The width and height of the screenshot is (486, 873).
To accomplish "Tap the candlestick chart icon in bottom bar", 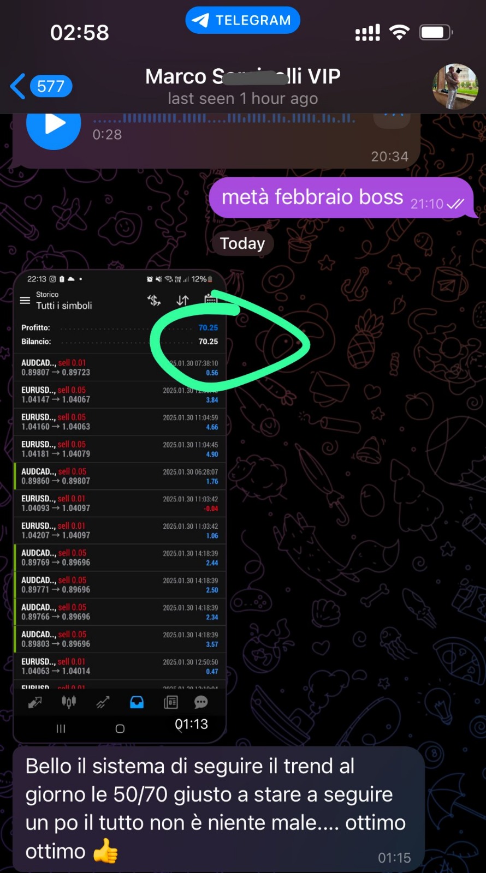I will (69, 702).
